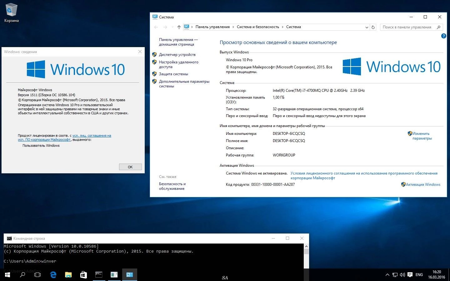The image size is (450, 281).
Task: Launch Microsoft Edge from the taskbar
Action: 53,275
